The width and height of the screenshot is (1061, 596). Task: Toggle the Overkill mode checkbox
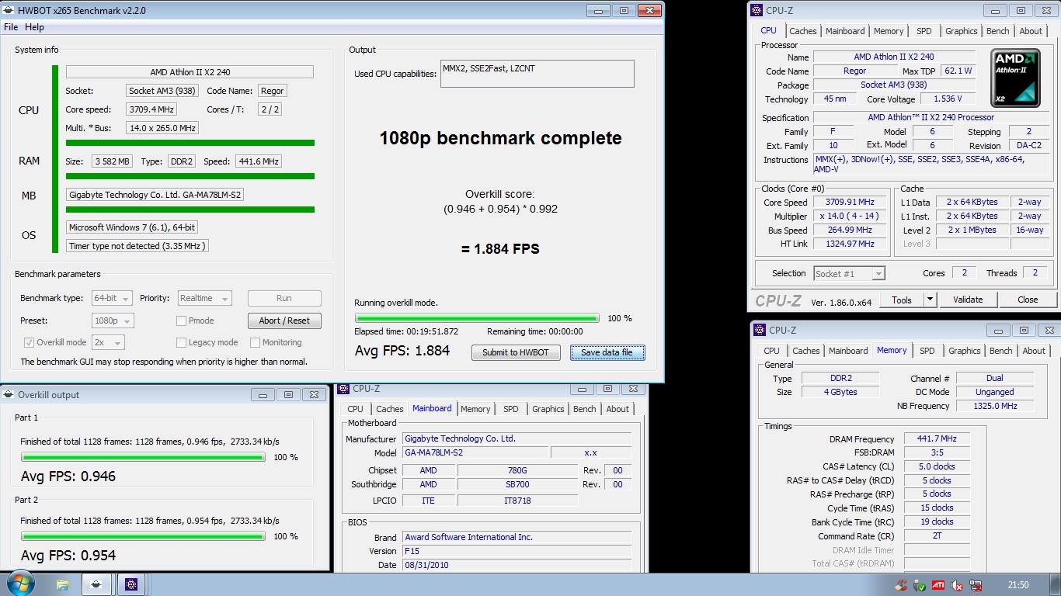(x=29, y=342)
